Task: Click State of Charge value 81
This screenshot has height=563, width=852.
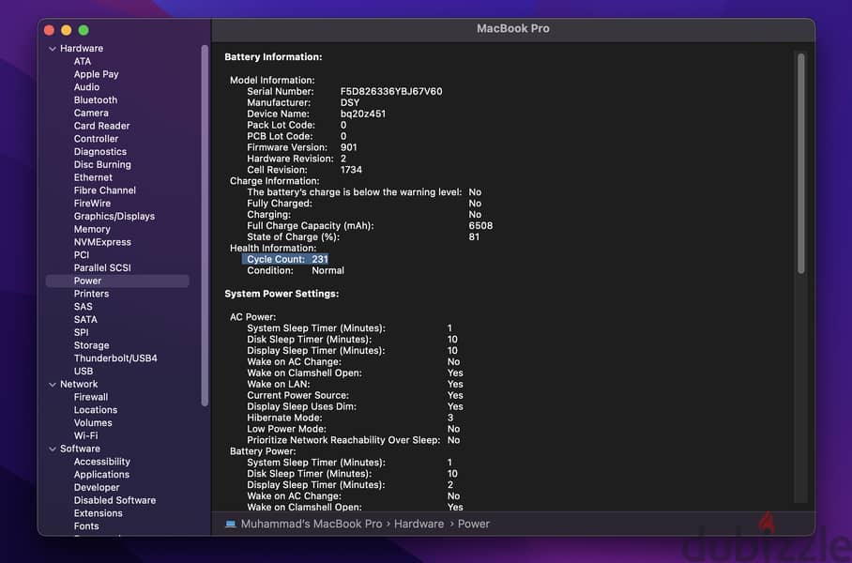Action: [474, 237]
